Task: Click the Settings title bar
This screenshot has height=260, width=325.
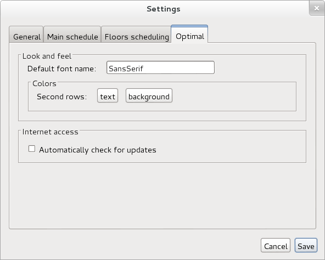Action: tap(164, 9)
